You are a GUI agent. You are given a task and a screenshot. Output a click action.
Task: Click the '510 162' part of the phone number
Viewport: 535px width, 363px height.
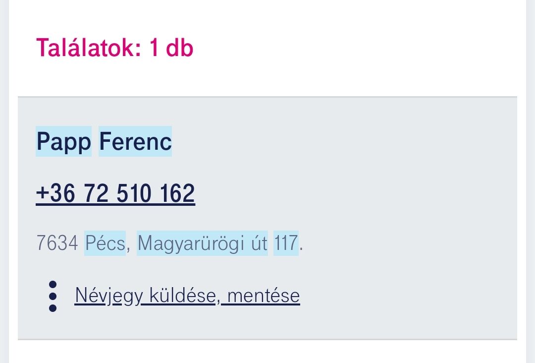pyautogui.click(x=156, y=193)
